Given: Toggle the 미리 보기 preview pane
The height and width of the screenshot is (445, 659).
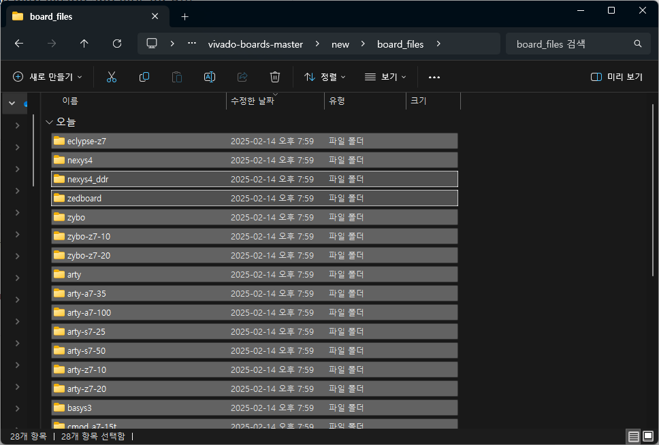Looking at the screenshot, I should pyautogui.click(x=617, y=77).
